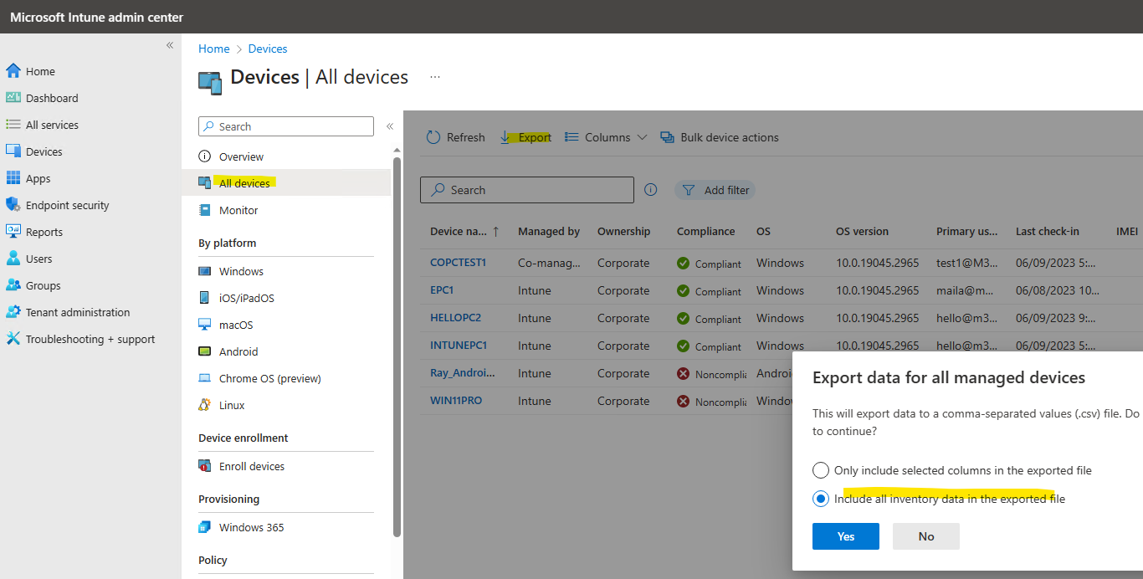Screen dimensions: 1143x579
Task: Sort by the OS version column header
Action: tap(862, 232)
